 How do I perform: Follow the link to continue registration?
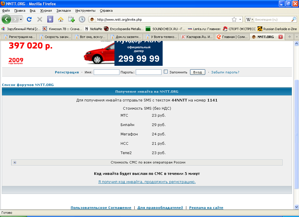(x=147, y=182)
